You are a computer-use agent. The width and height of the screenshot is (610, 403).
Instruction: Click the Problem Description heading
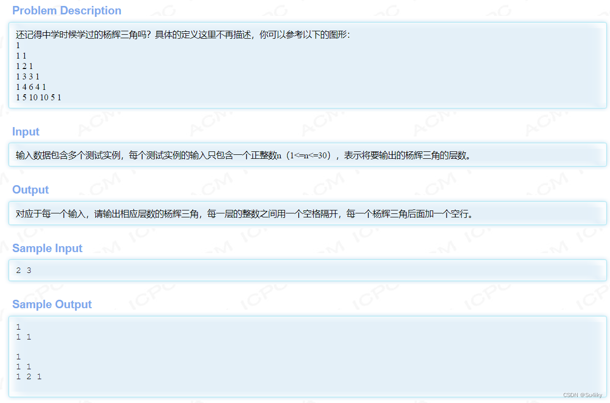67,10
